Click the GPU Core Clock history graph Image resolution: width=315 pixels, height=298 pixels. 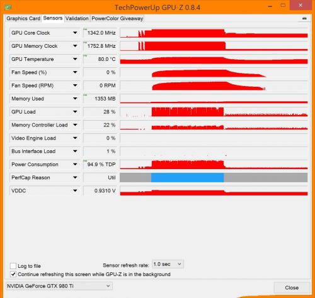pos(214,33)
